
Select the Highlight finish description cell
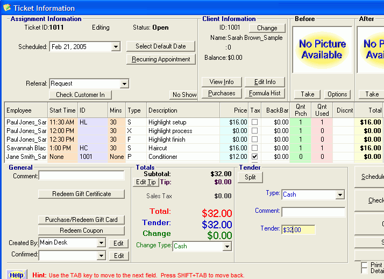(x=183, y=139)
